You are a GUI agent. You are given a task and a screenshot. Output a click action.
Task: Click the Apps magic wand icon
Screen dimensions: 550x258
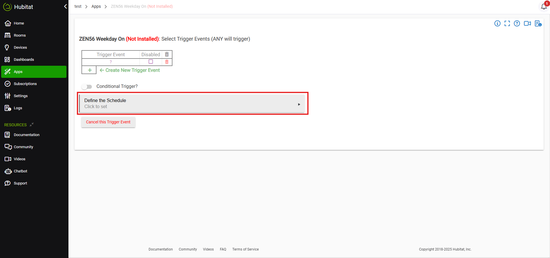[x=8, y=72]
